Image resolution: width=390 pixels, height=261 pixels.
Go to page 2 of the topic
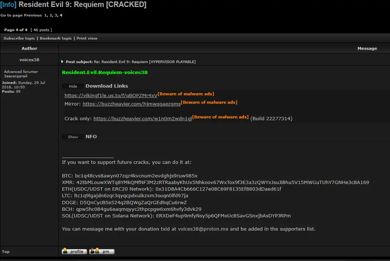[51, 15]
